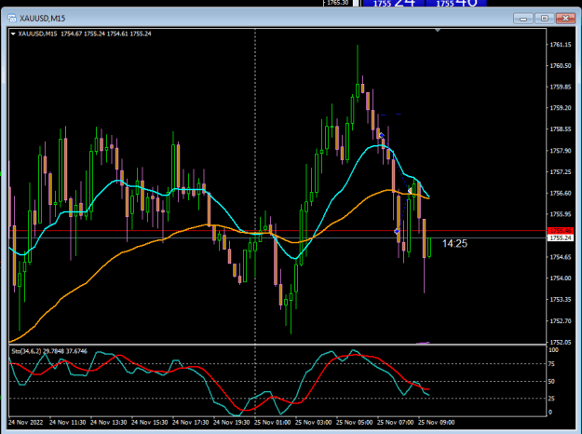The height and width of the screenshot is (434, 582).
Task: Select the lower blue diamond trade marker
Action: tap(397, 231)
